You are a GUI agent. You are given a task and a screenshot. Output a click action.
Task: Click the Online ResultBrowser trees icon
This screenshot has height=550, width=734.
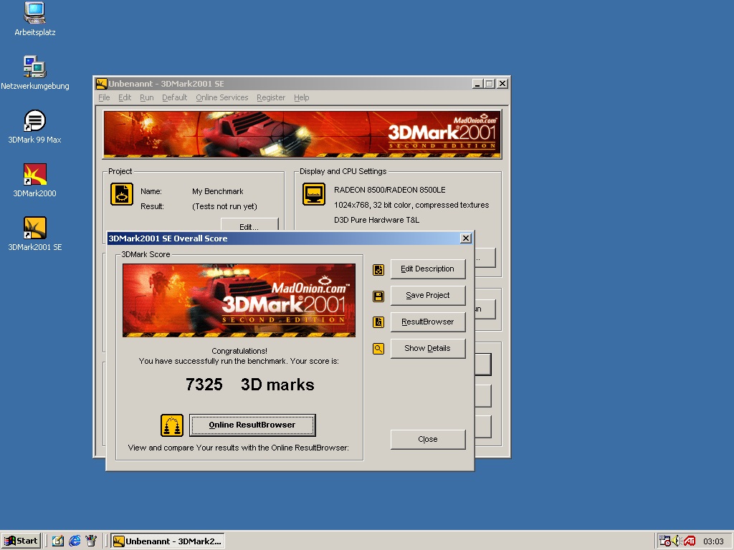tap(172, 425)
